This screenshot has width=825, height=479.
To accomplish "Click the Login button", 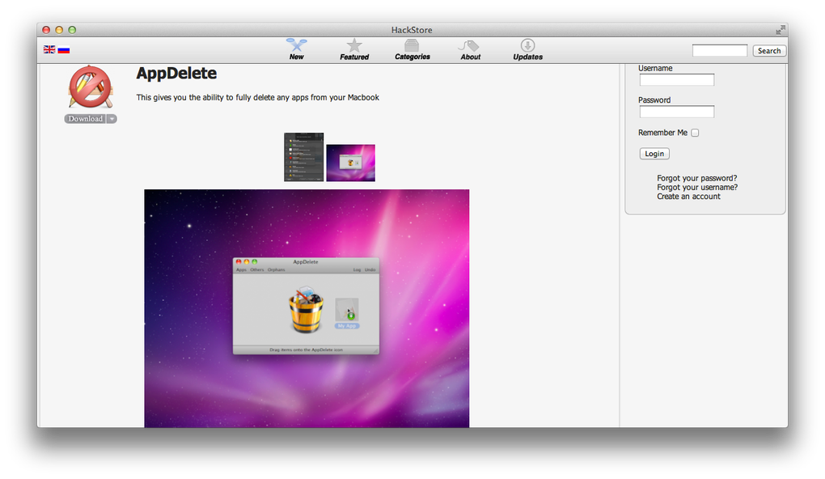I will click(654, 154).
